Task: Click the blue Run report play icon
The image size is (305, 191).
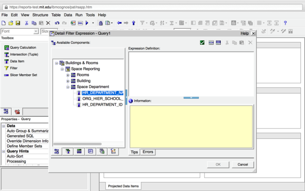Action: (x=87, y=23)
